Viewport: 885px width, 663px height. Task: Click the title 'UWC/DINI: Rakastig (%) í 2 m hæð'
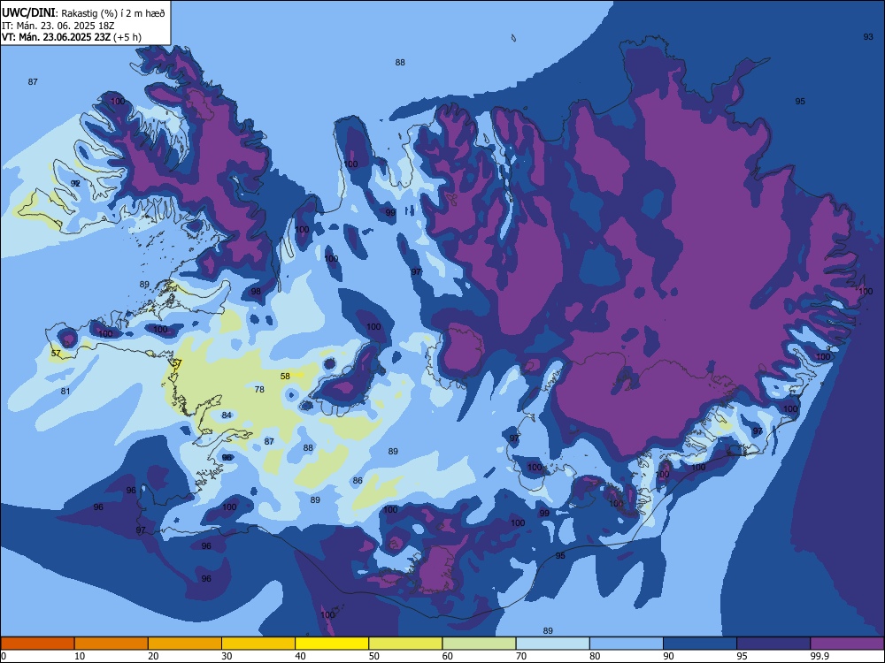pos(83,13)
